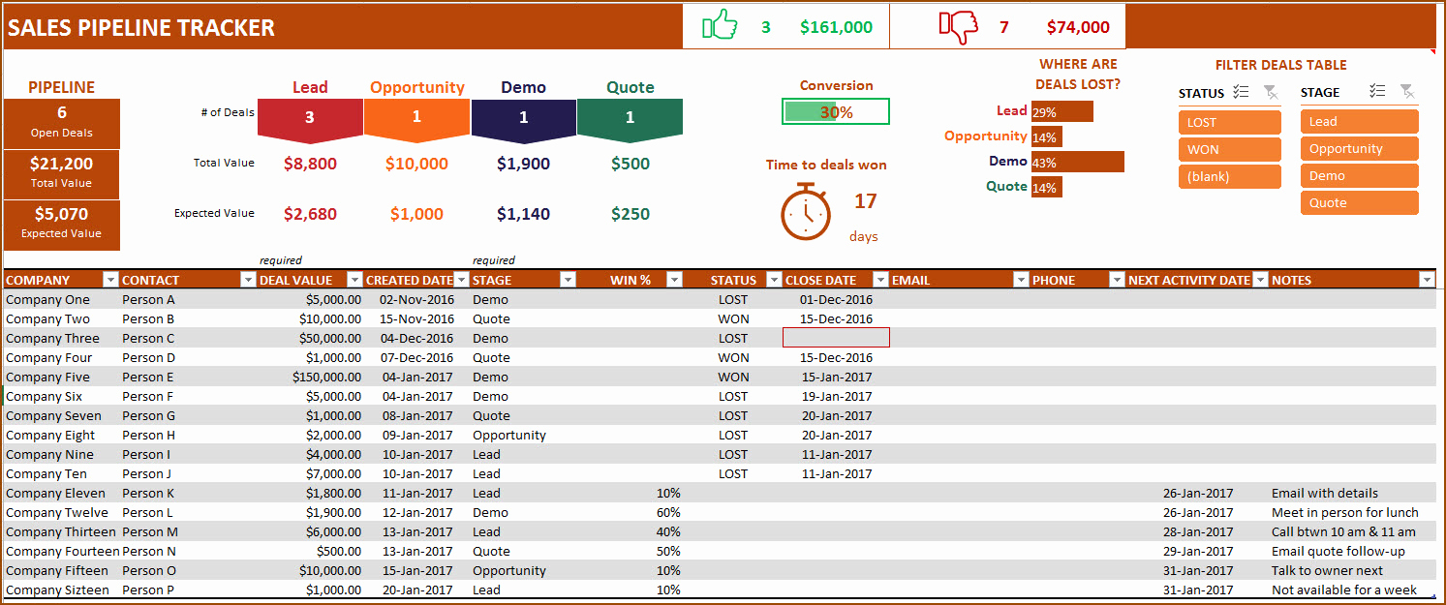Select the $21,200 Total Value box

(62, 173)
